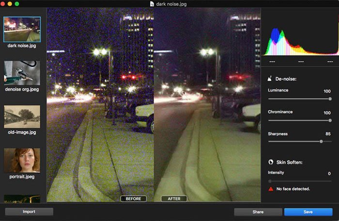Image resolution: width=339 pixels, height=221 pixels.
Task: Adjust the Sharpness slider handle
Action: [321, 141]
